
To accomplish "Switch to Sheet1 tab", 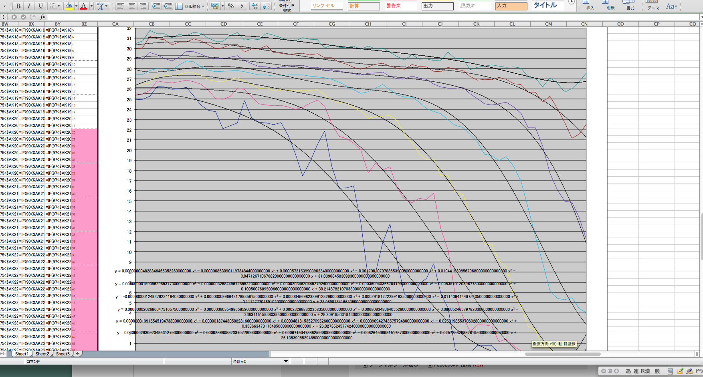I will [x=22, y=354].
